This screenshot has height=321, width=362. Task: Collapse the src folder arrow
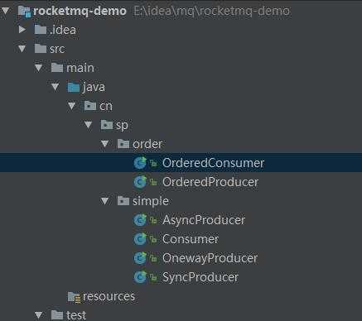22,49
